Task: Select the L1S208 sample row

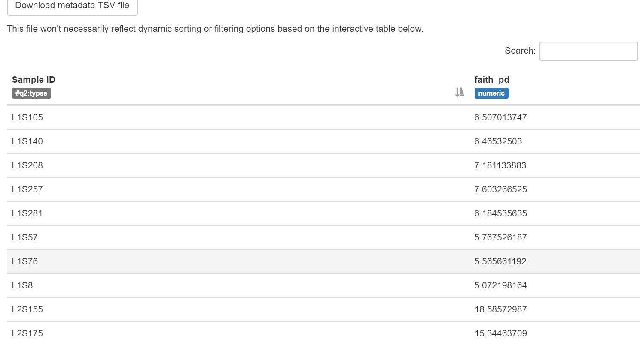Action: (x=323, y=166)
